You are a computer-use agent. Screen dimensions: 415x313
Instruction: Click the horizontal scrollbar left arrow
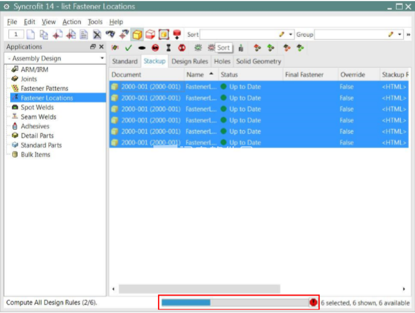(113, 289)
